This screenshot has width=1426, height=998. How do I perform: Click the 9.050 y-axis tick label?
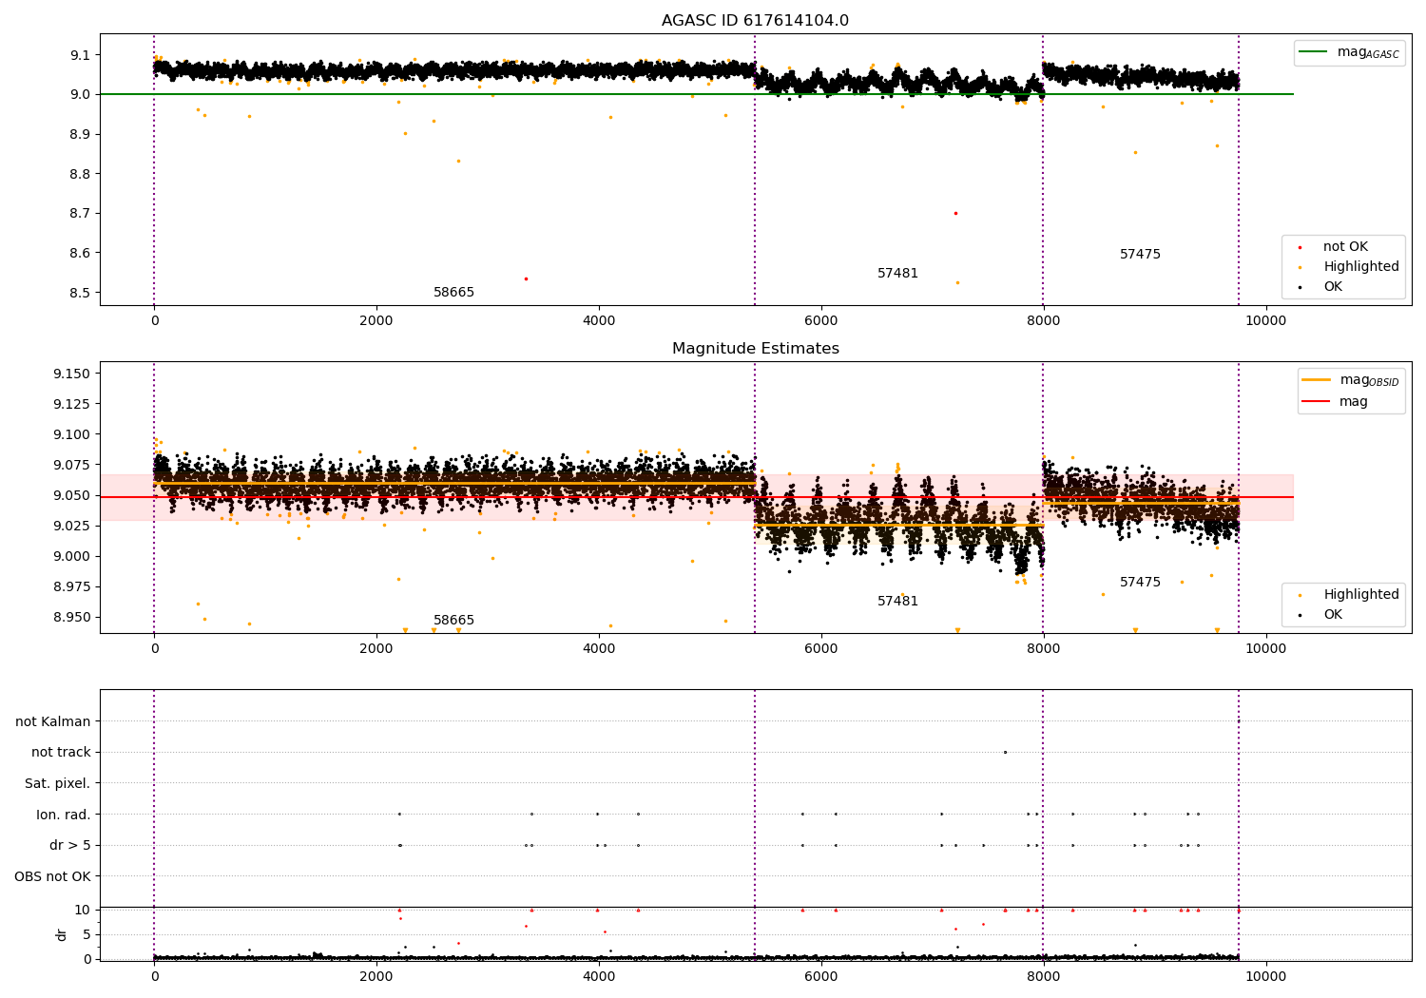[72, 495]
